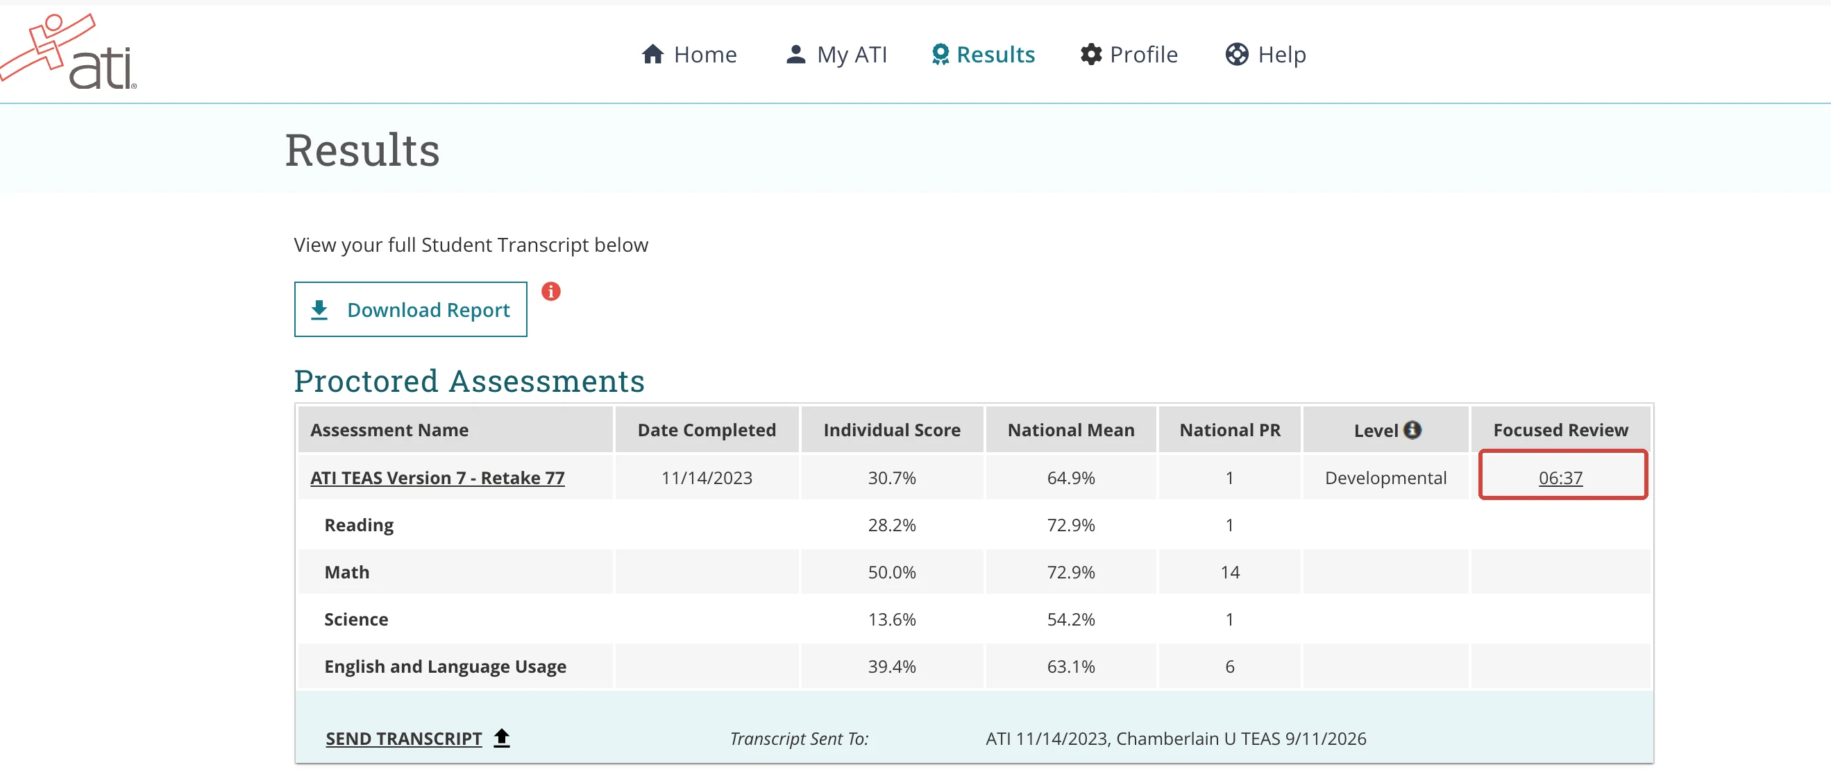
Task: Click the Download Report button
Action: coord(410,309)
